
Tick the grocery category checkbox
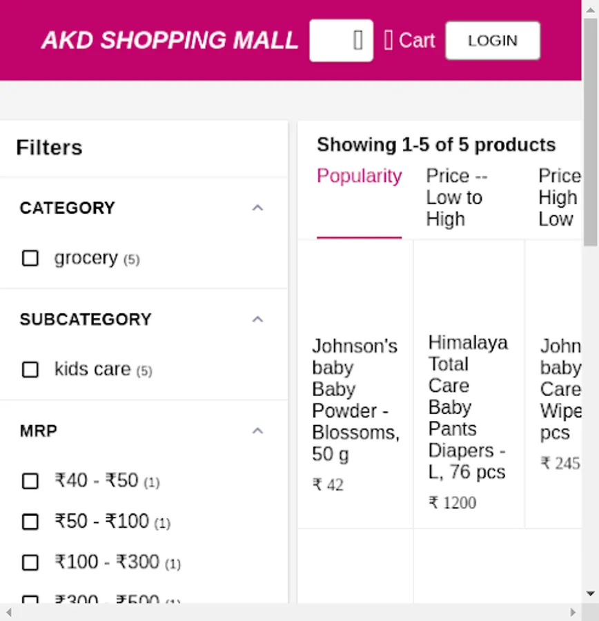[30, 258]
